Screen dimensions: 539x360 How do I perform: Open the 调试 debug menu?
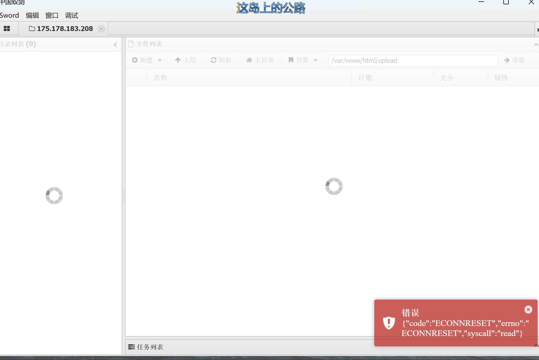click(72, 16)
